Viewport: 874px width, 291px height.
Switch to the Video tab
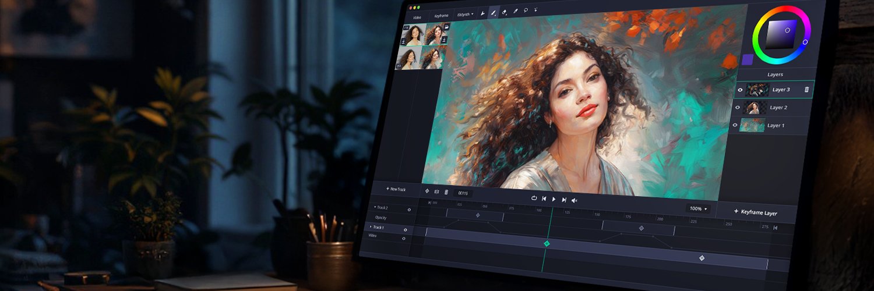417,17
